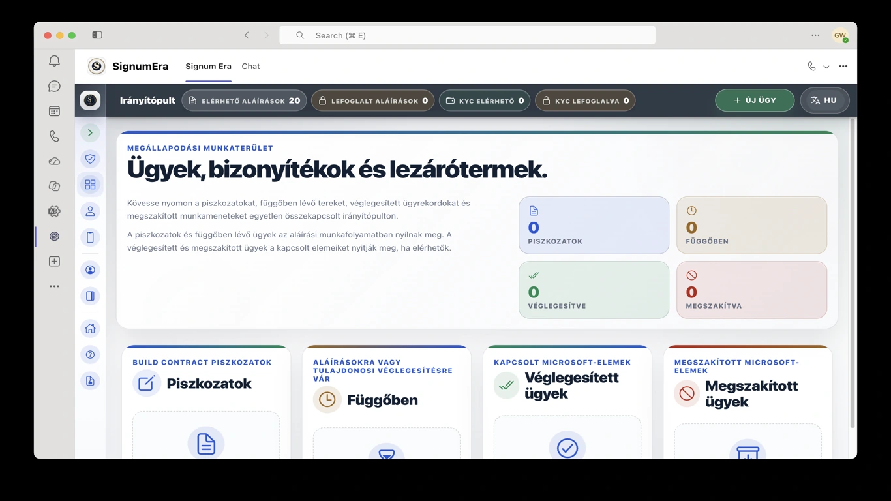This screenshot has width=891, height=501.
Task: Expand call options dropdown chevron
Action: tap(826, 67)
